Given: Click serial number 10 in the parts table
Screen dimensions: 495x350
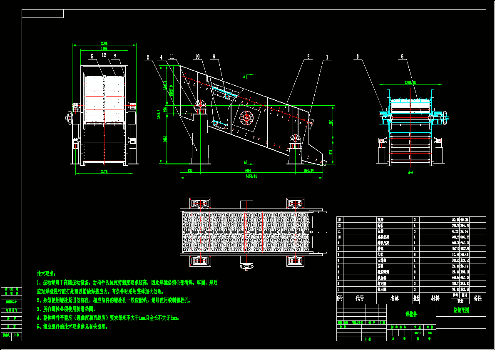Looking at the screenshot, I should coord(339,237).
